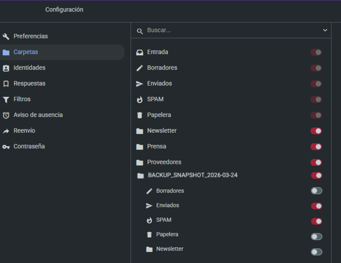This screenshot has width=341, height=263.
Task: Click the flame icon of the top-level SPAM folder
Action: pyautogui.click(x=139, y=100)
